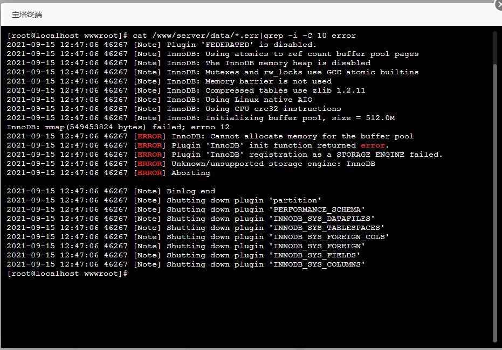Click red 'error.' word after 'function returned'
The width and height of the screenshot is (502, 350).
click(x=375, y=145)
